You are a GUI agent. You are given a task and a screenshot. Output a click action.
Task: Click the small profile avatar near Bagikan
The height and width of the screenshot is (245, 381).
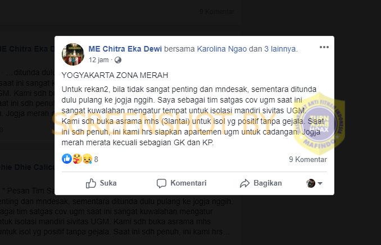pos(311,183)
